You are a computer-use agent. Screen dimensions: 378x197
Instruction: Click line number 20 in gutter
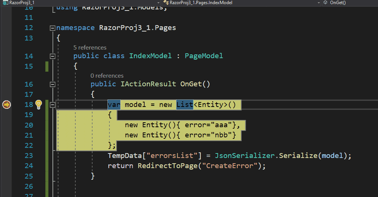point(29,125)
